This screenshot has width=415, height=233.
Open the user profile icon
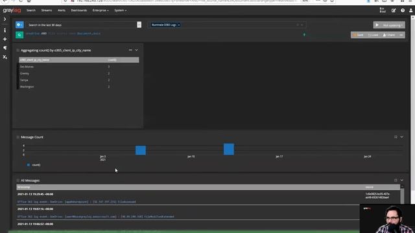pyautogui.click(x=410, y=10)
